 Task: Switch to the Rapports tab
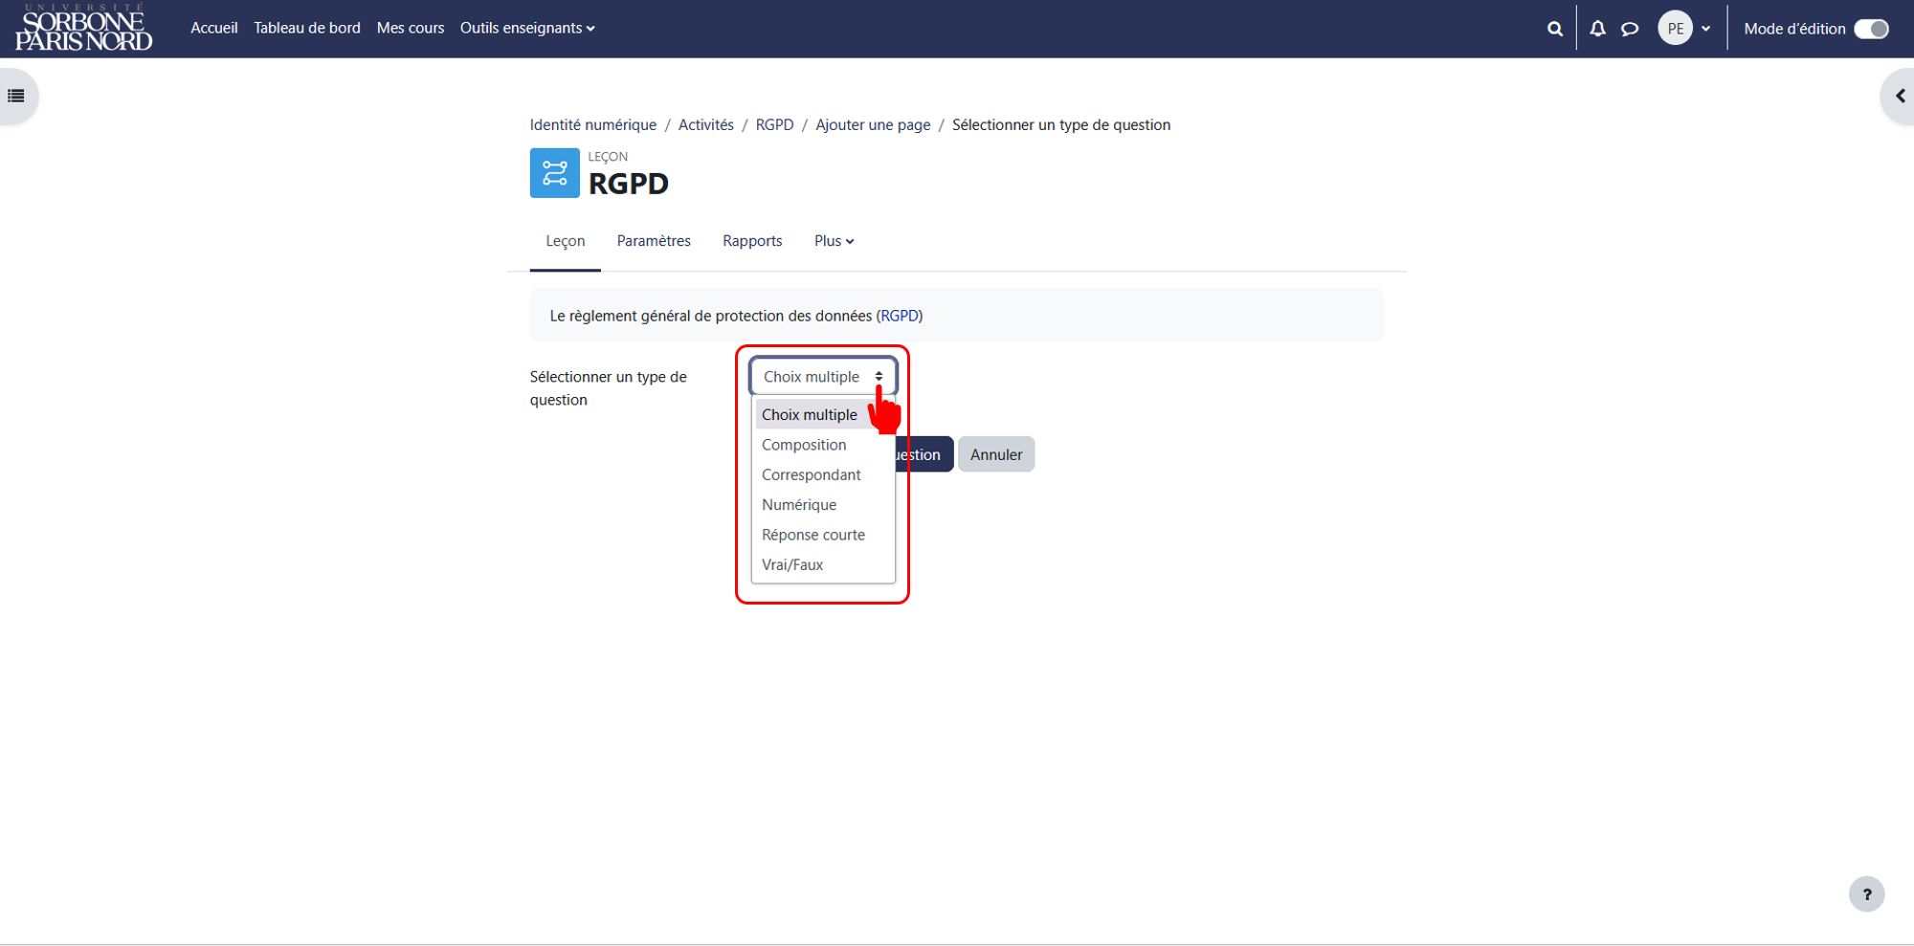(x=752, y=241)
